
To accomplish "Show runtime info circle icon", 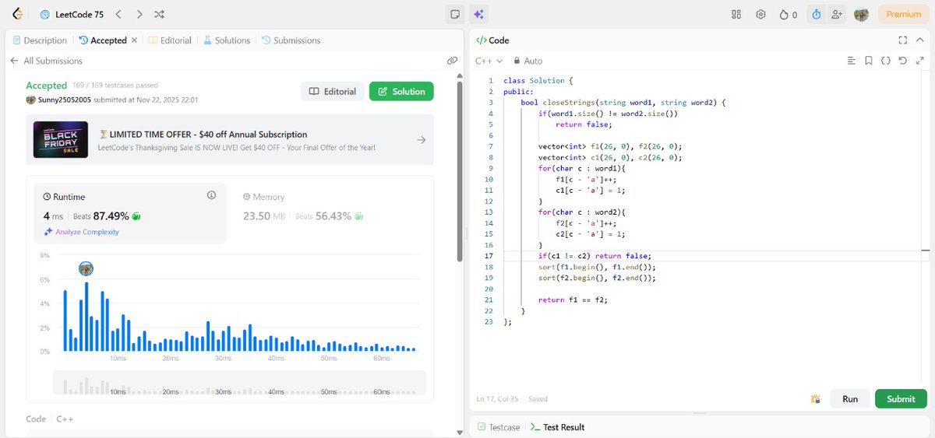I will click(x=211, y=195).
